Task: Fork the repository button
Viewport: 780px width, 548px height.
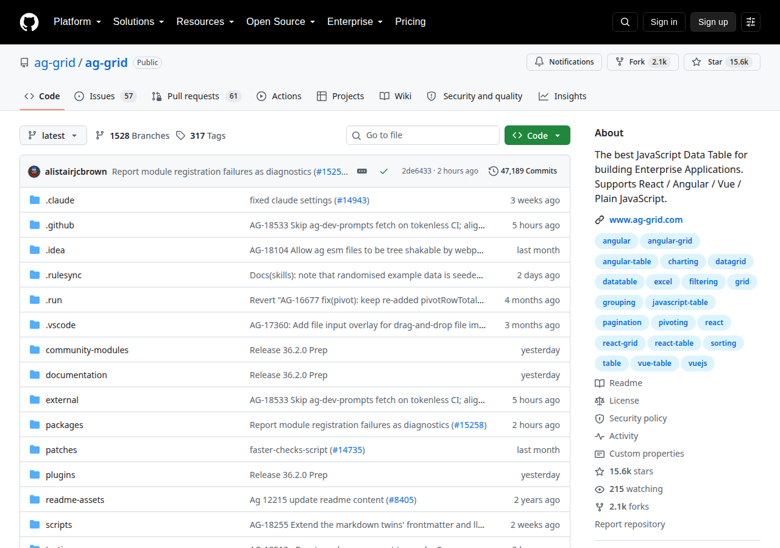Action: coord(642,62)
